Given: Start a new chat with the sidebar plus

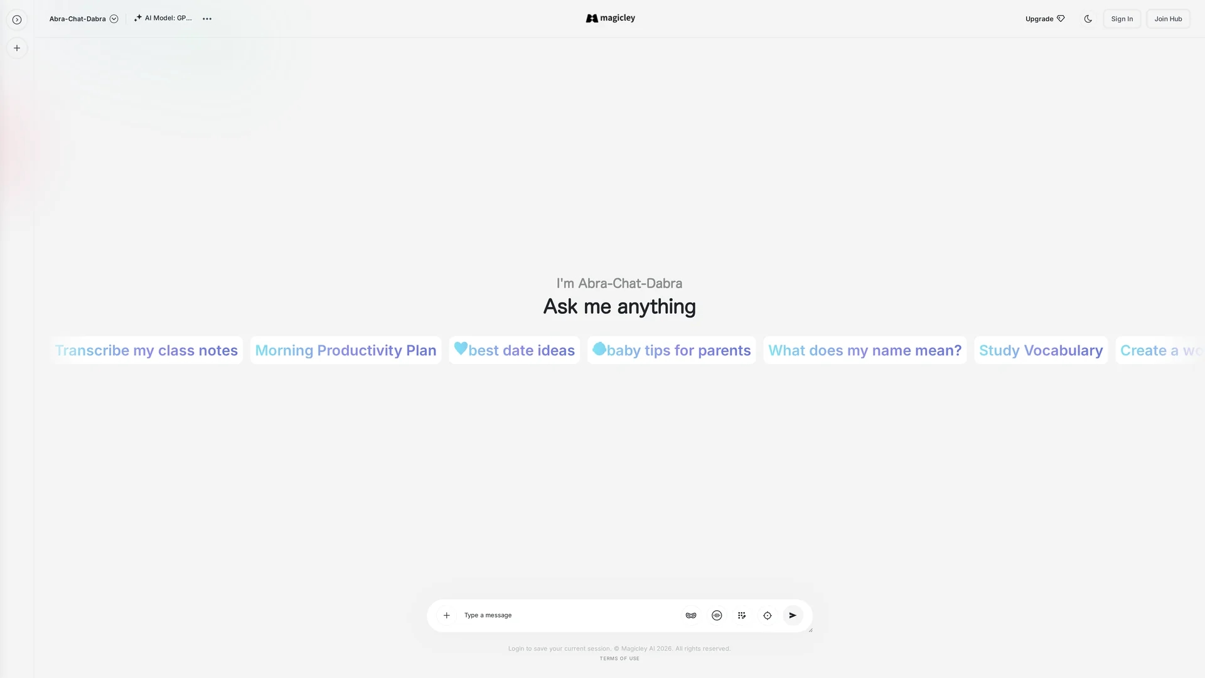Looking at the screenshot, I should coord(17,48).
